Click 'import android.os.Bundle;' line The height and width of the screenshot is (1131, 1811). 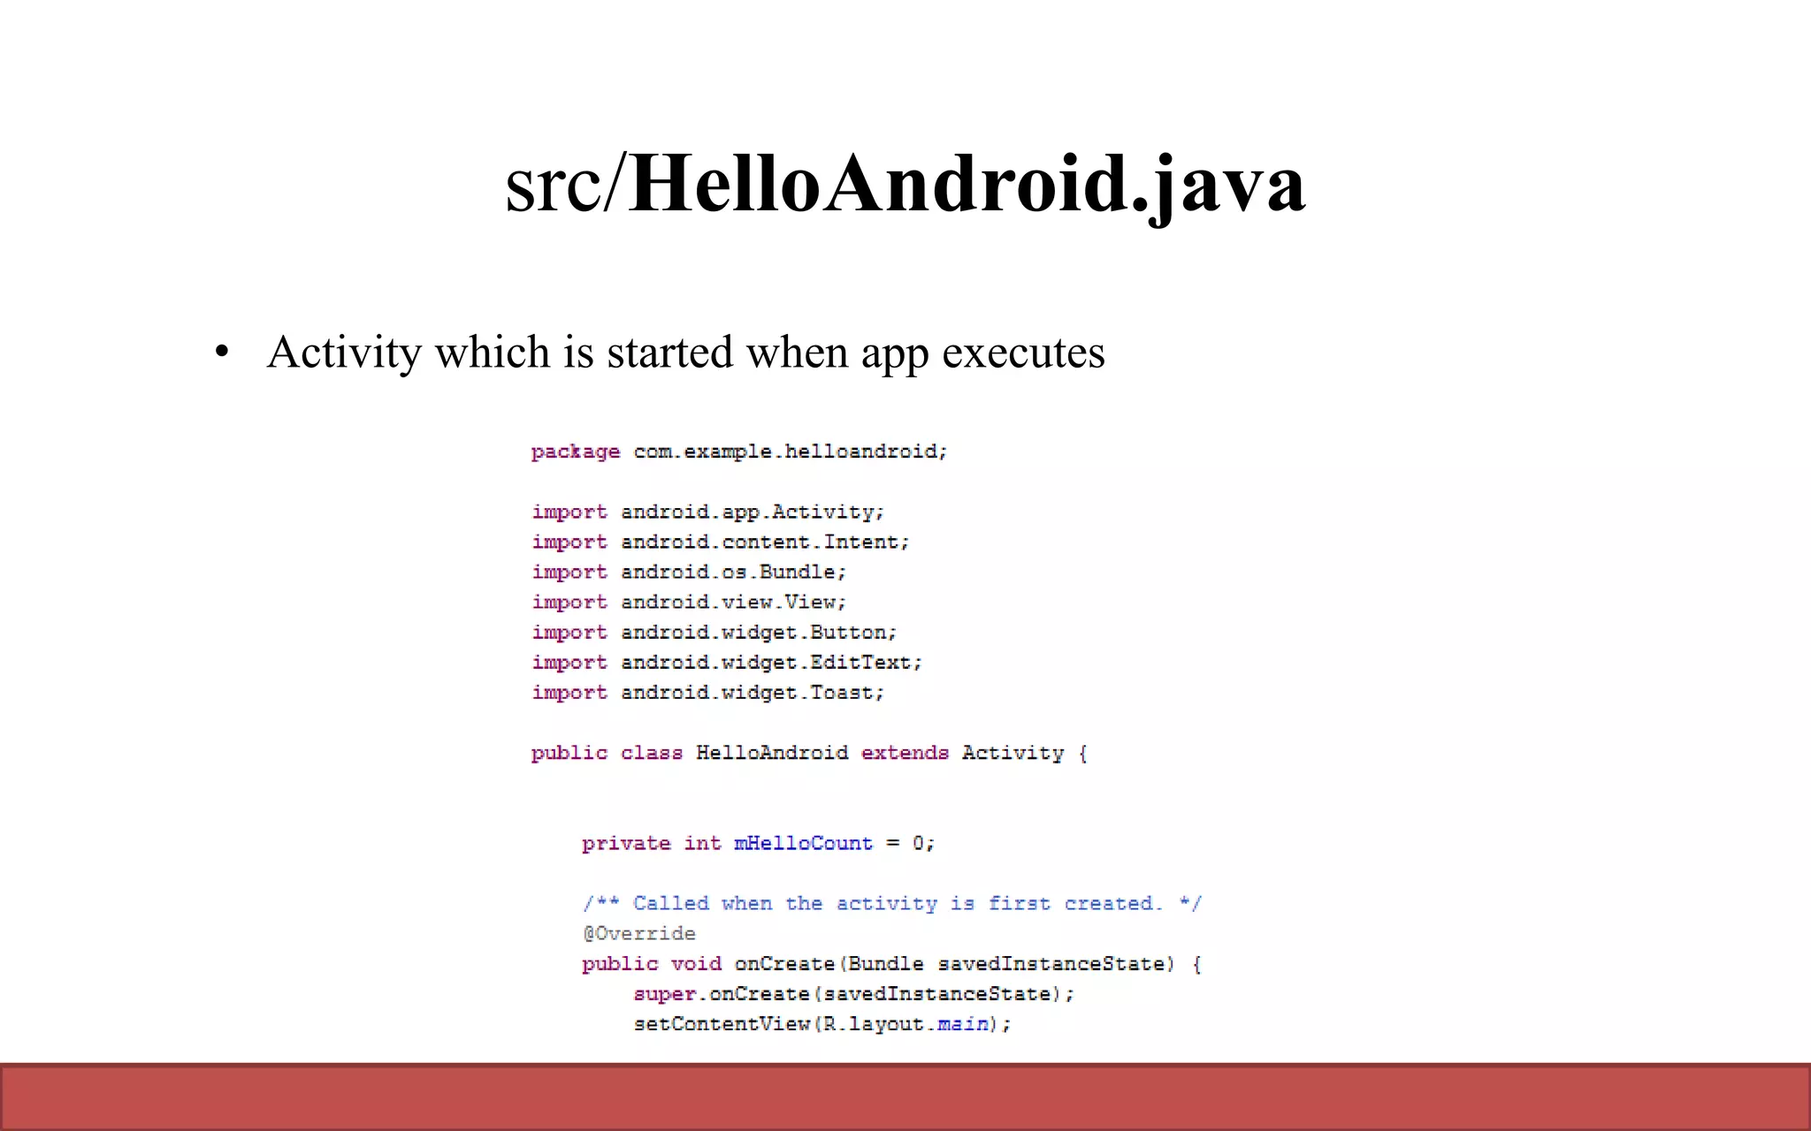(689, 572)
